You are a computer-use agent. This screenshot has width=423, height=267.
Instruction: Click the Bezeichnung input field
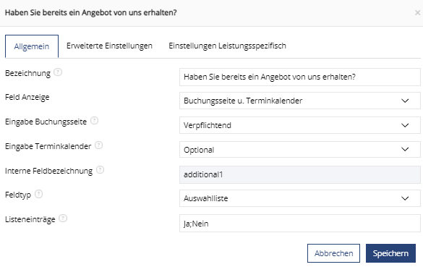(x=299, y=77)
